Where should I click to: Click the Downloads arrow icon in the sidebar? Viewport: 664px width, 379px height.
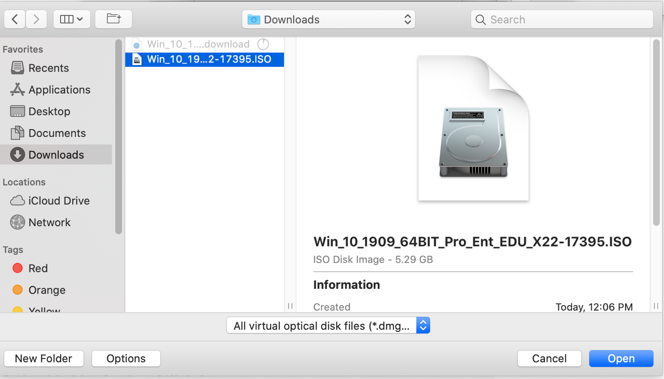17,155
